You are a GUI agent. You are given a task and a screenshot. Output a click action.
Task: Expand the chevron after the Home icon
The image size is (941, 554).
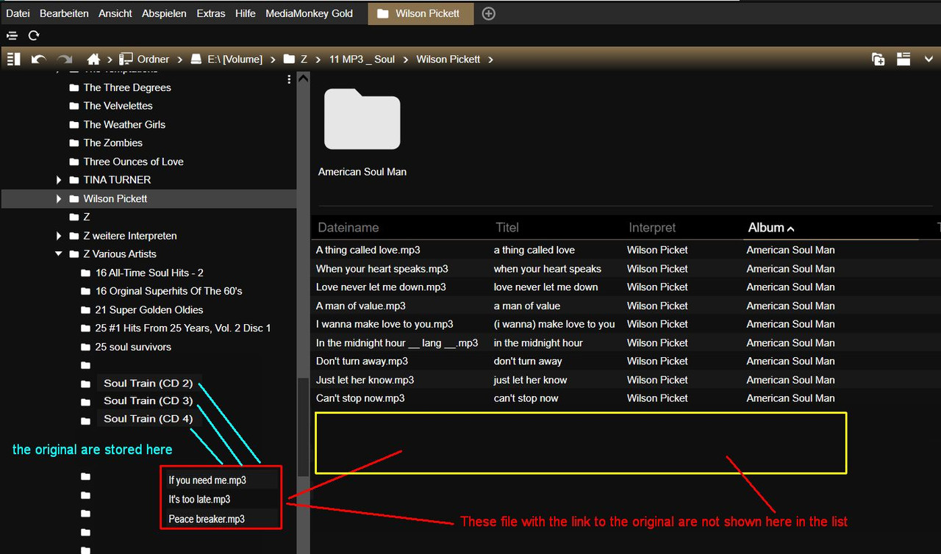[x=110, y=59]
